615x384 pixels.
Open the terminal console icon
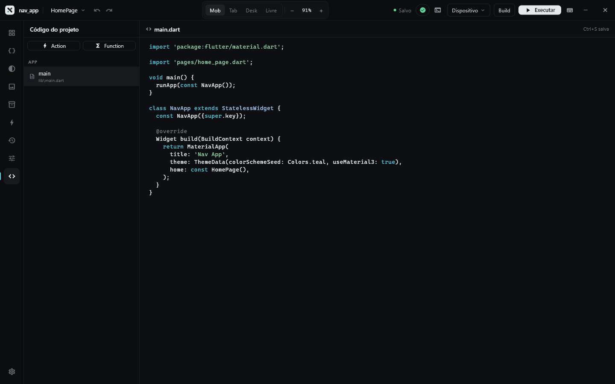(x=438, y=10)
